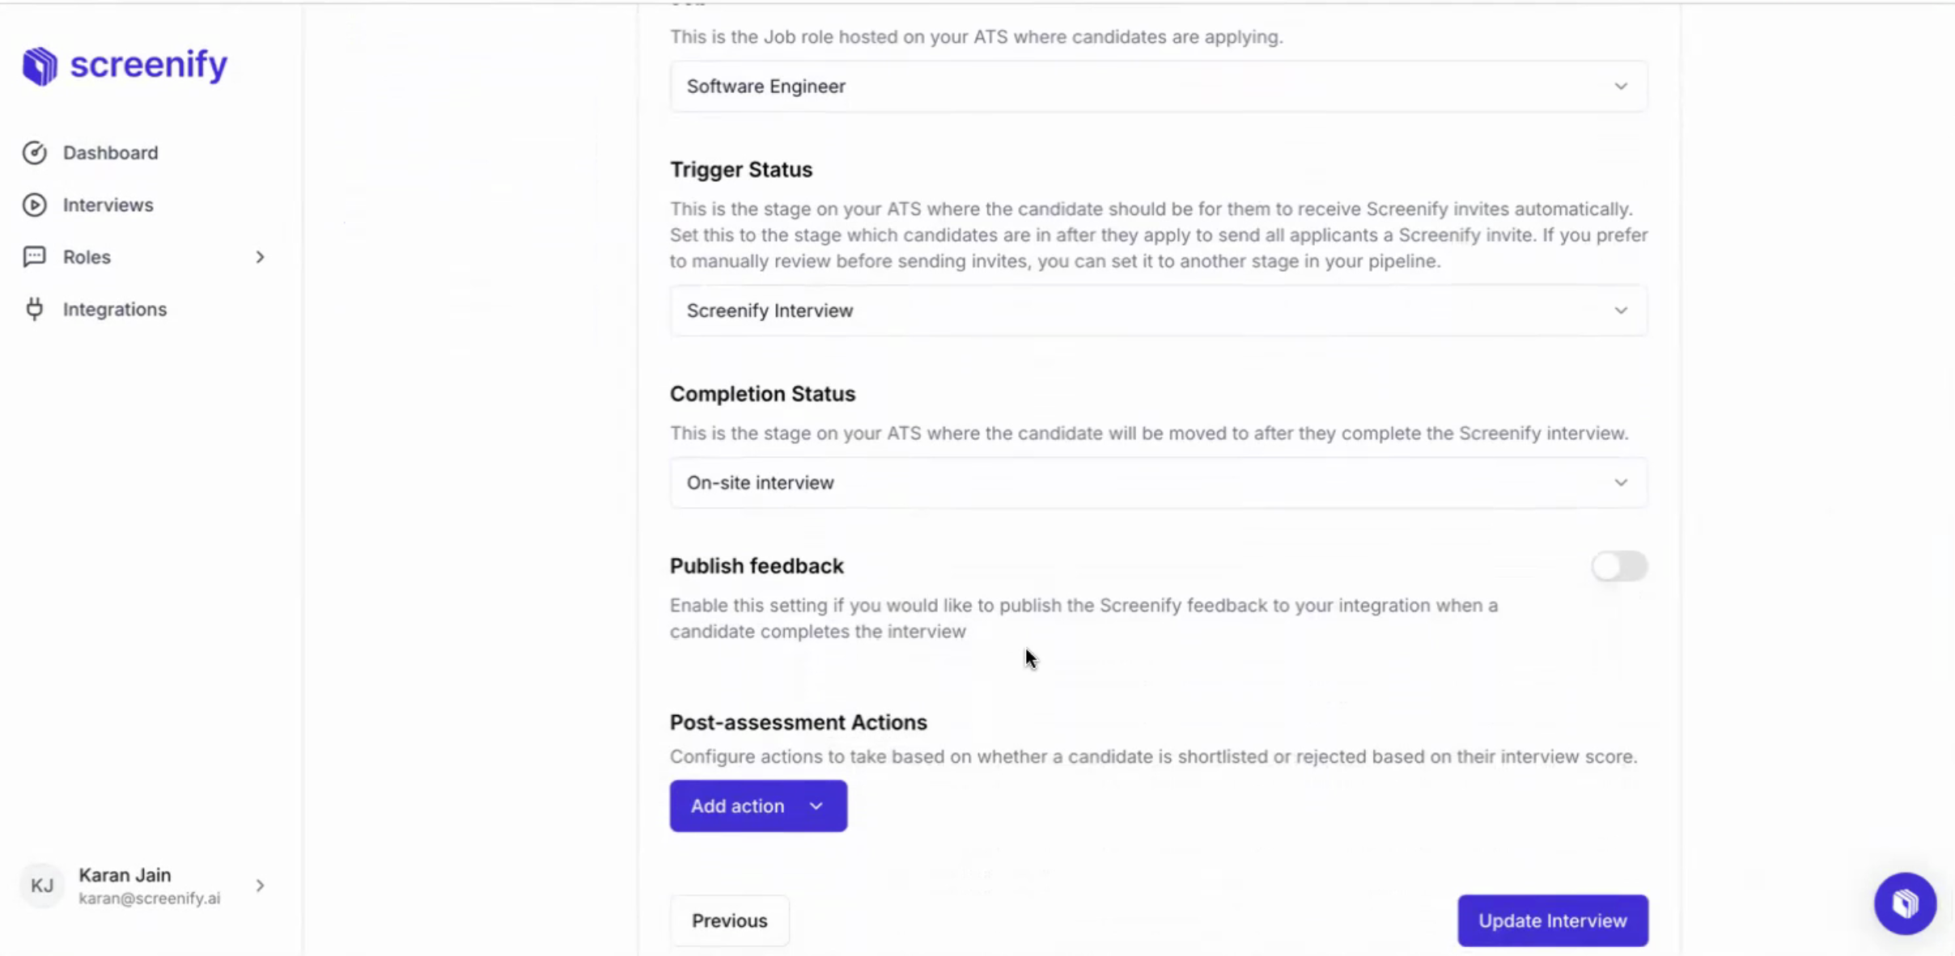Open the floating Screenify help widget
This screenshot has height=956, width=1955.
[x=1905, y=903]
